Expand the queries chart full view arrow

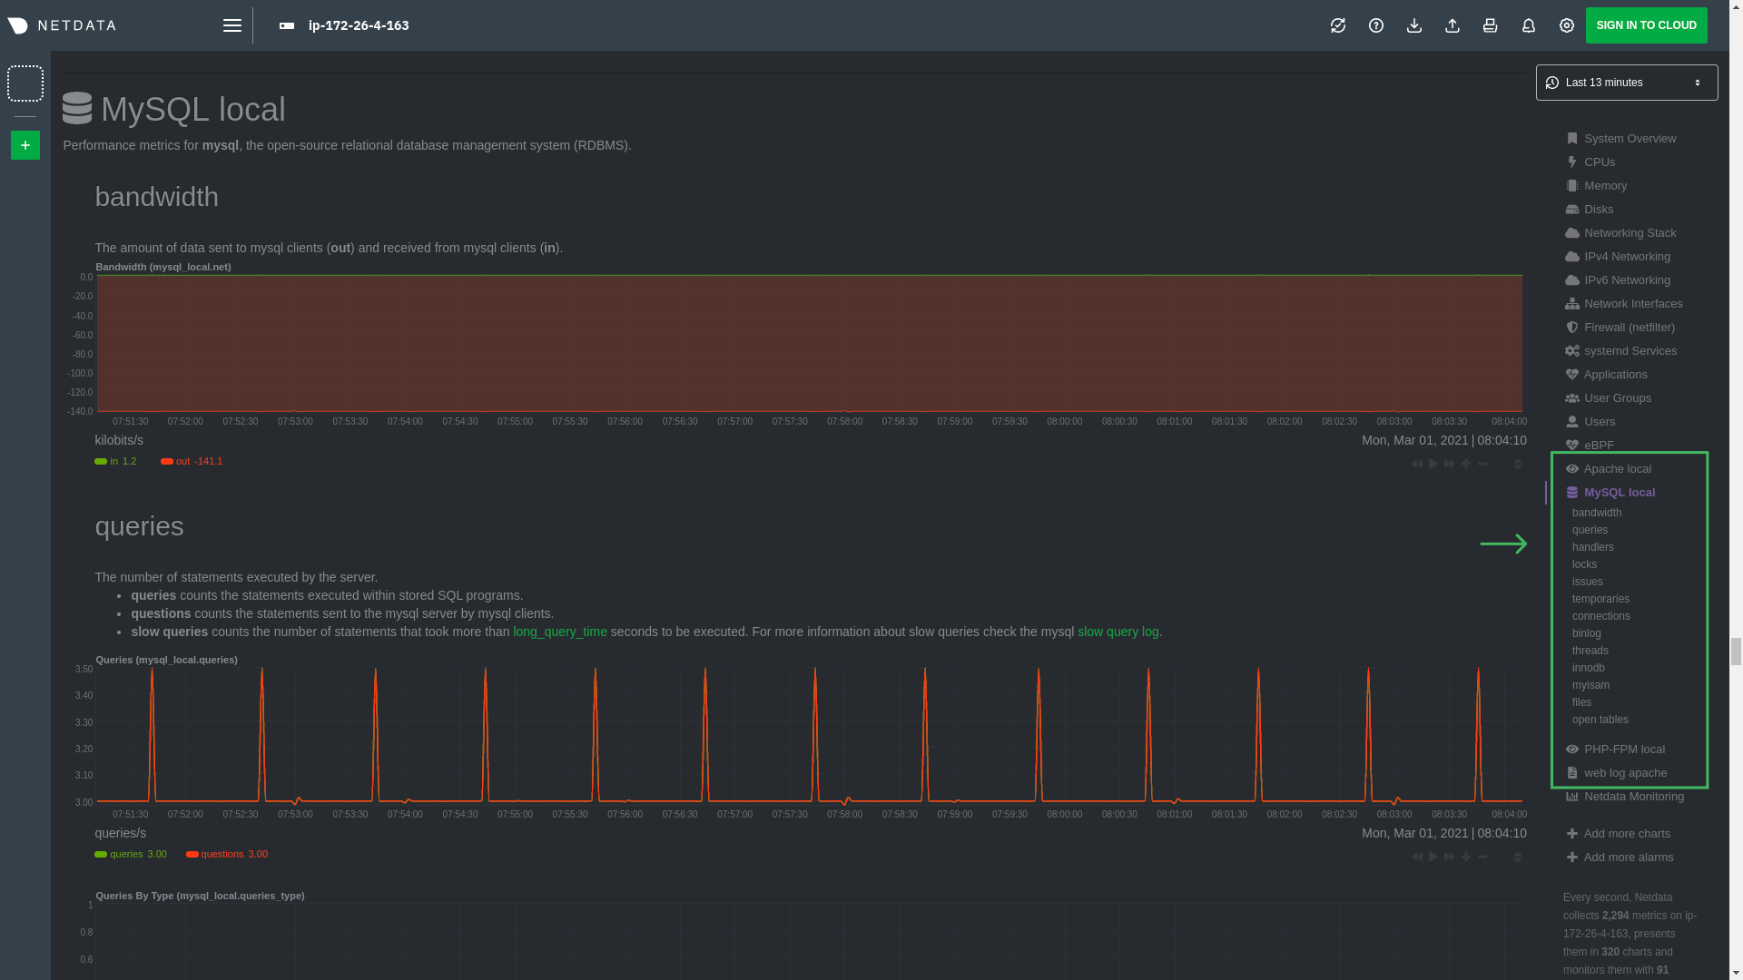[1505, 544]
